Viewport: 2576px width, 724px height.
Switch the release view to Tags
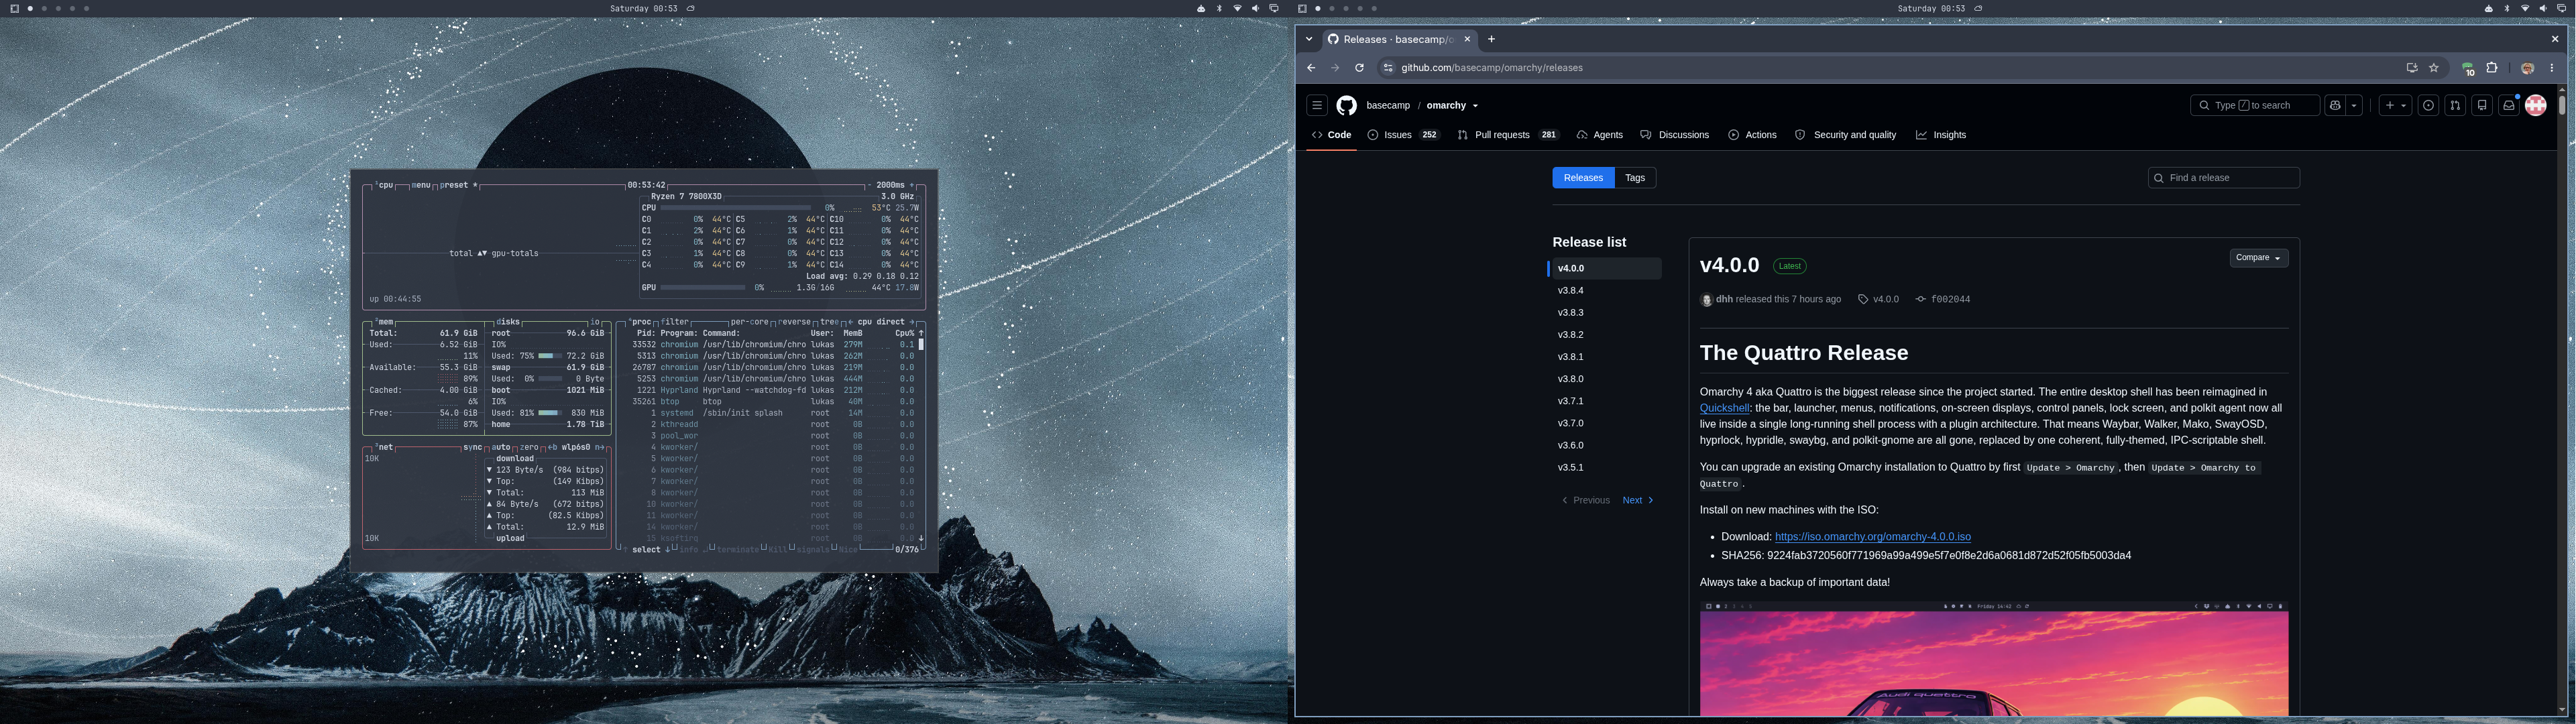point(1635,178)
